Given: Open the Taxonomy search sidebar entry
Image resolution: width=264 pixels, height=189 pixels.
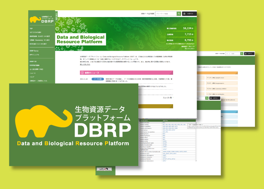Looking at the screenshot, I should (39, 40).
